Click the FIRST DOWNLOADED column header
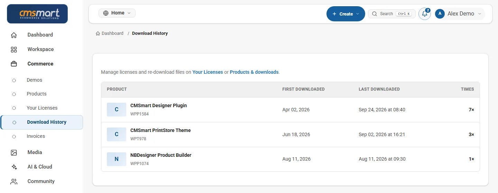The image size is (498, 193). 303,89
